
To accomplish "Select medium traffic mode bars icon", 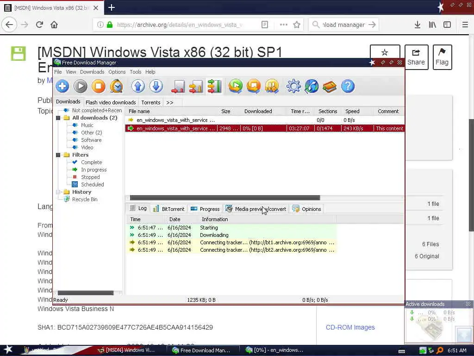I will coord(196,86).
